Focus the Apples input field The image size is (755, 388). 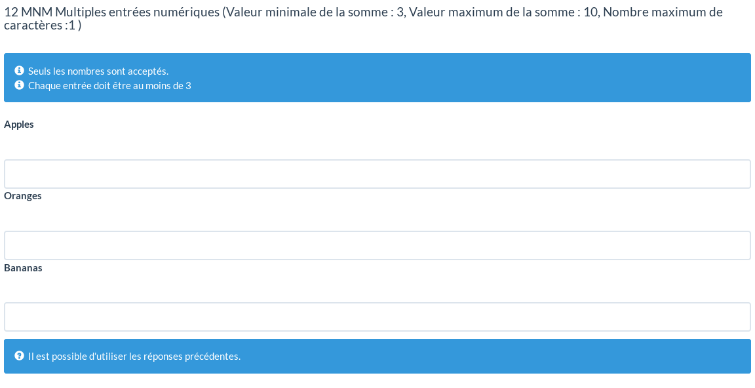tap(377, 174)
